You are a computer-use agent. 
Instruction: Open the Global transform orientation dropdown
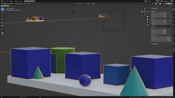80,4
